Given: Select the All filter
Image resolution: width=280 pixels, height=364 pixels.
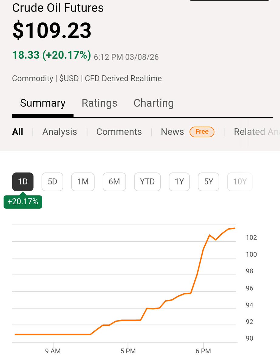Looking at the screenshot, I should (18, 132).
